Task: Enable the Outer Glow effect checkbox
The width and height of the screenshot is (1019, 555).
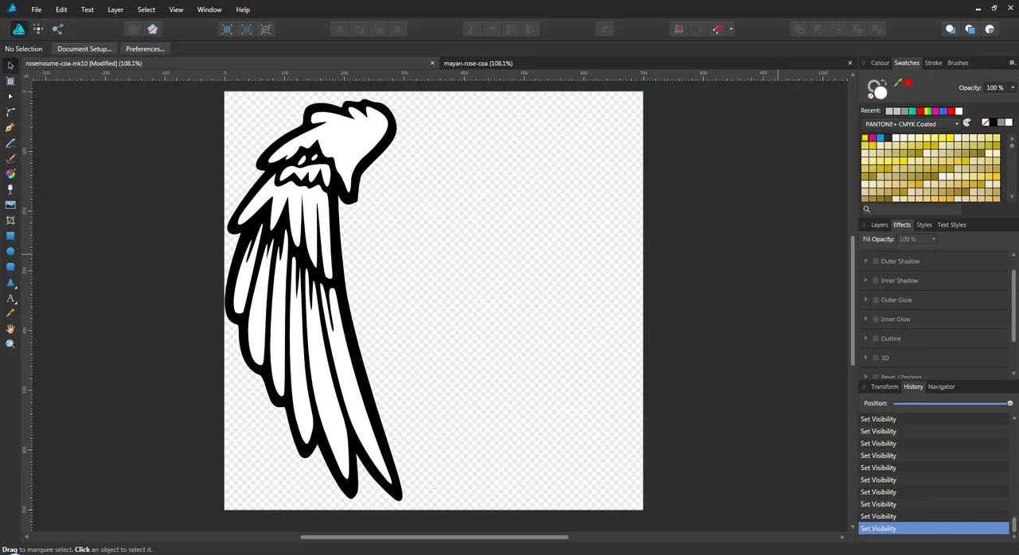Action: tap(876, 300)
